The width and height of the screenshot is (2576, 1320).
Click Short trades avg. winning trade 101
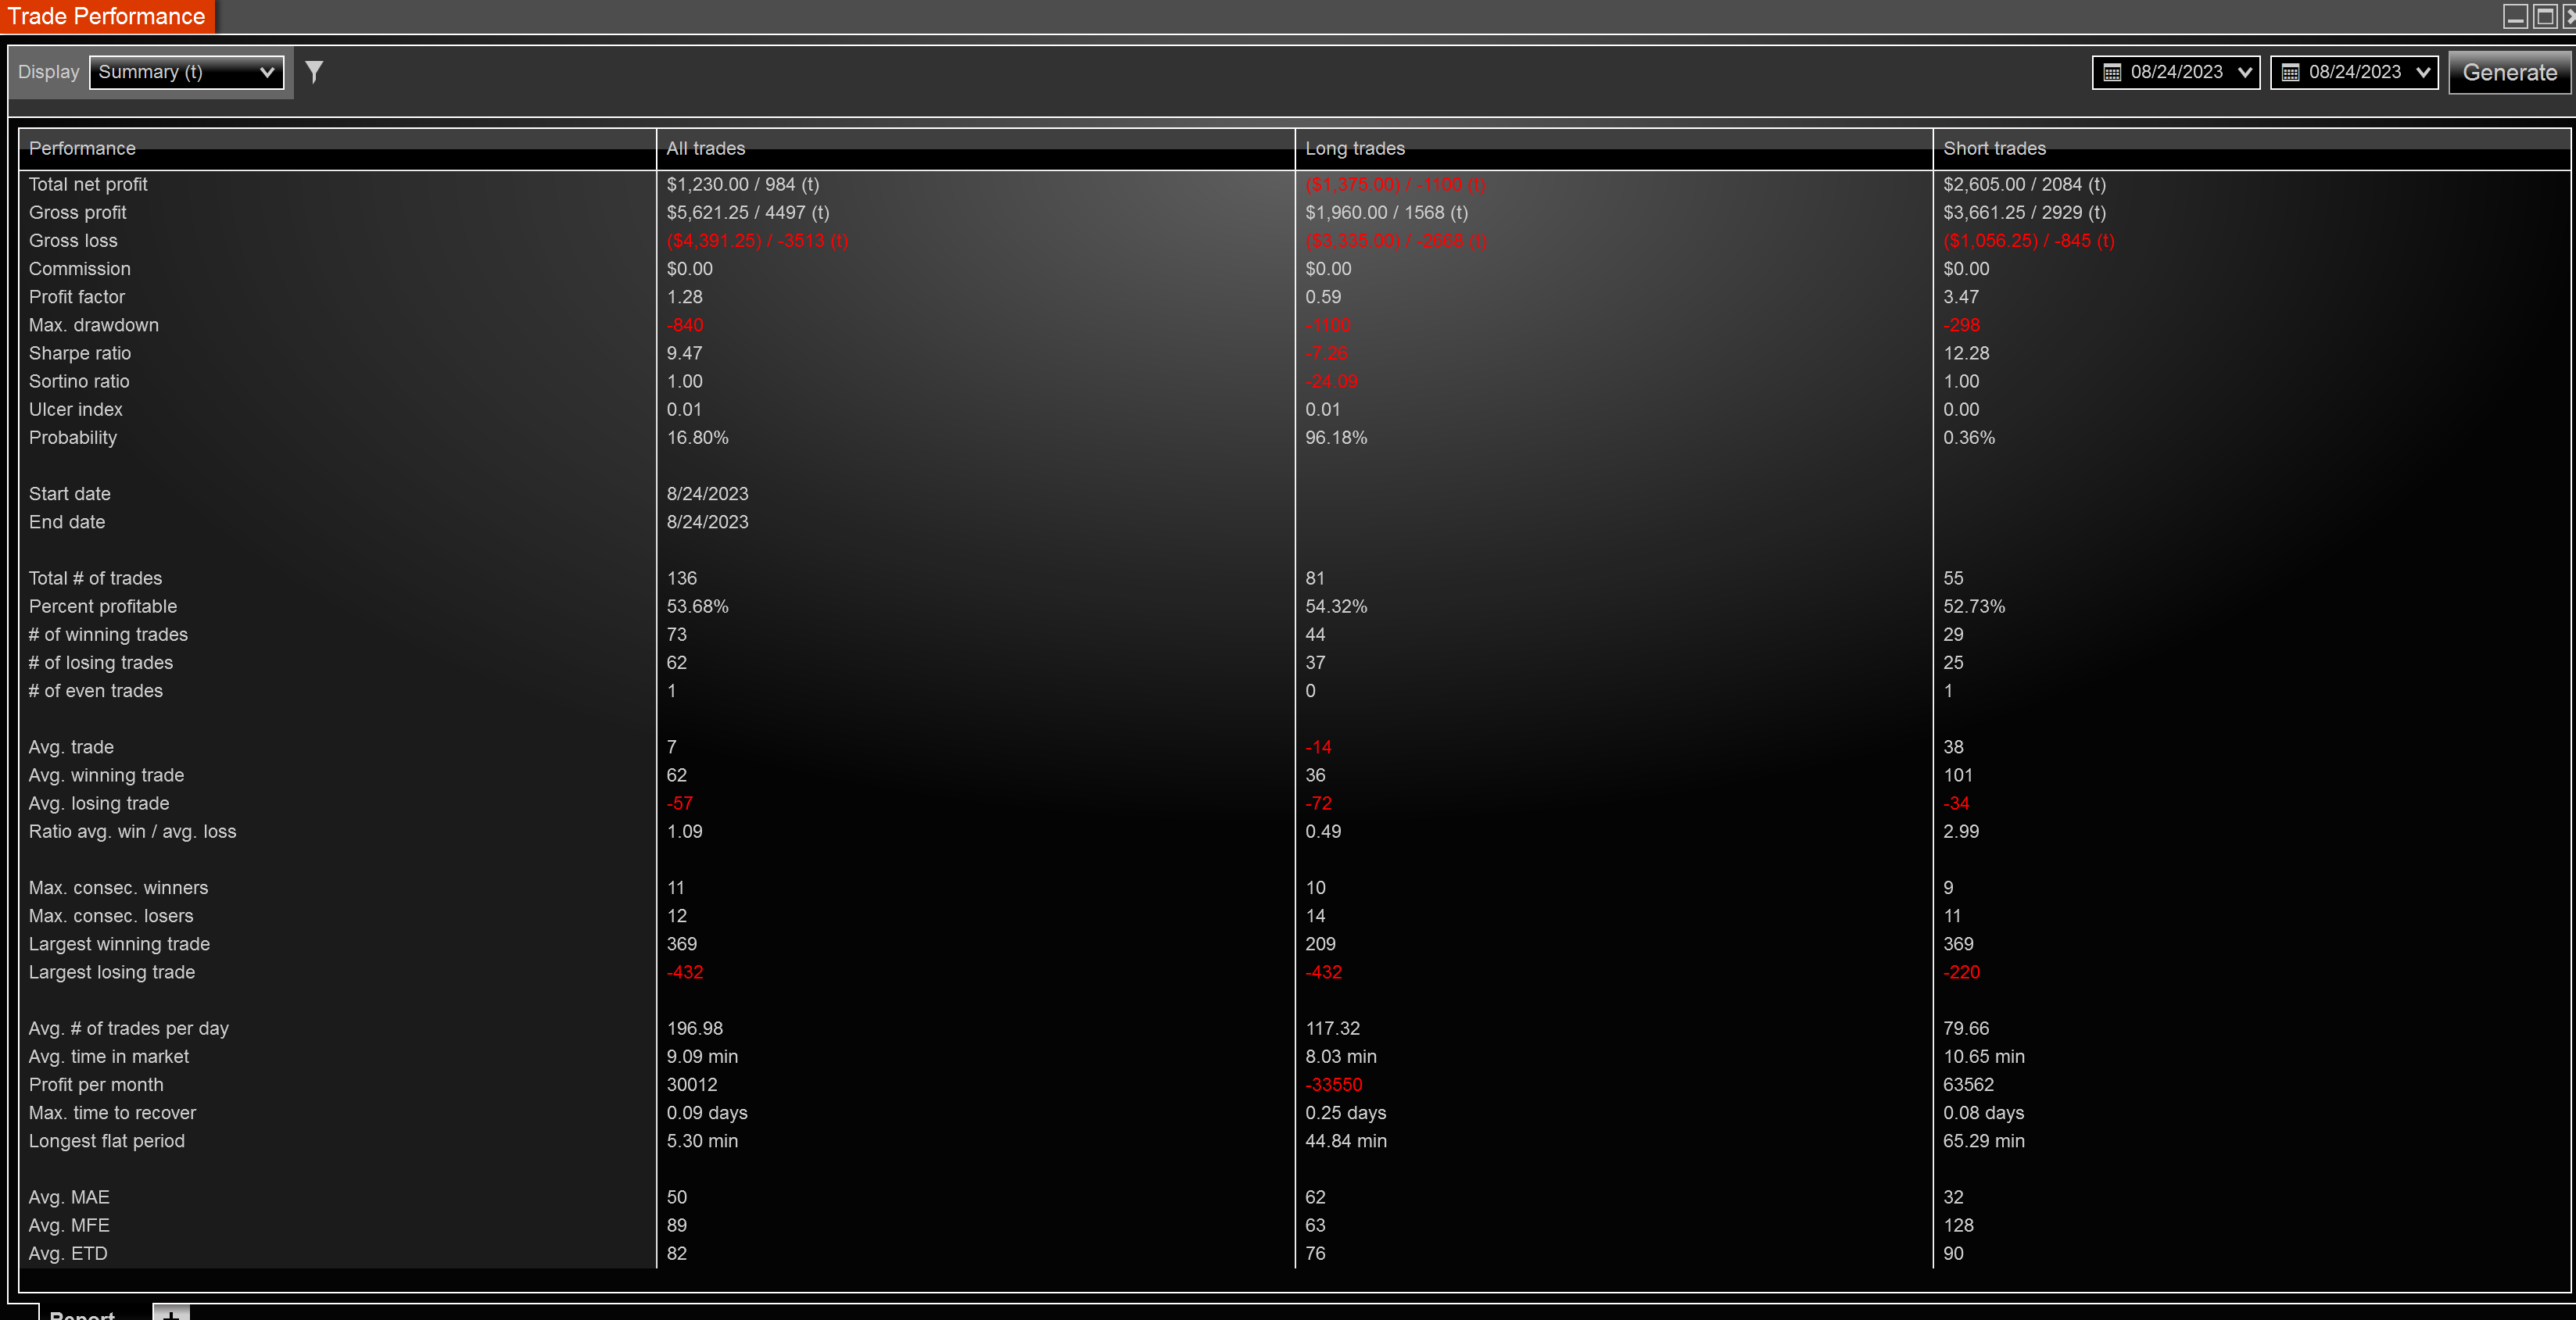1958,774
